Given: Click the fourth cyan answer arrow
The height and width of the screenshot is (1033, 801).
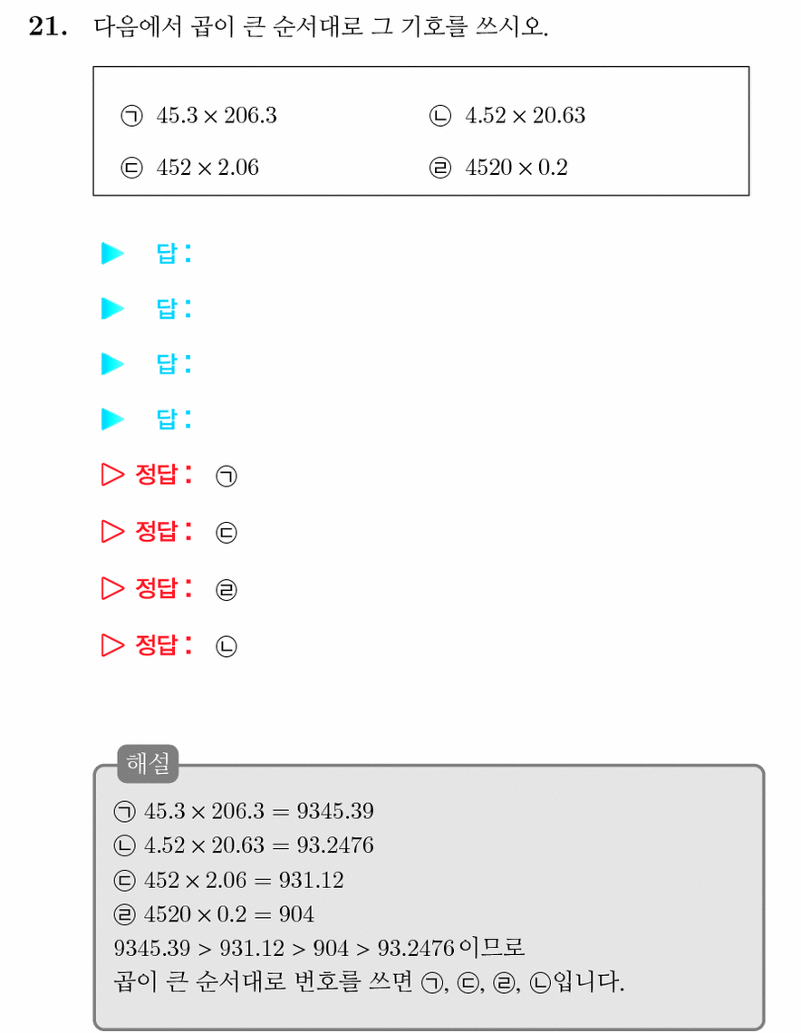Looking at the screenshot, I should 112,419.
